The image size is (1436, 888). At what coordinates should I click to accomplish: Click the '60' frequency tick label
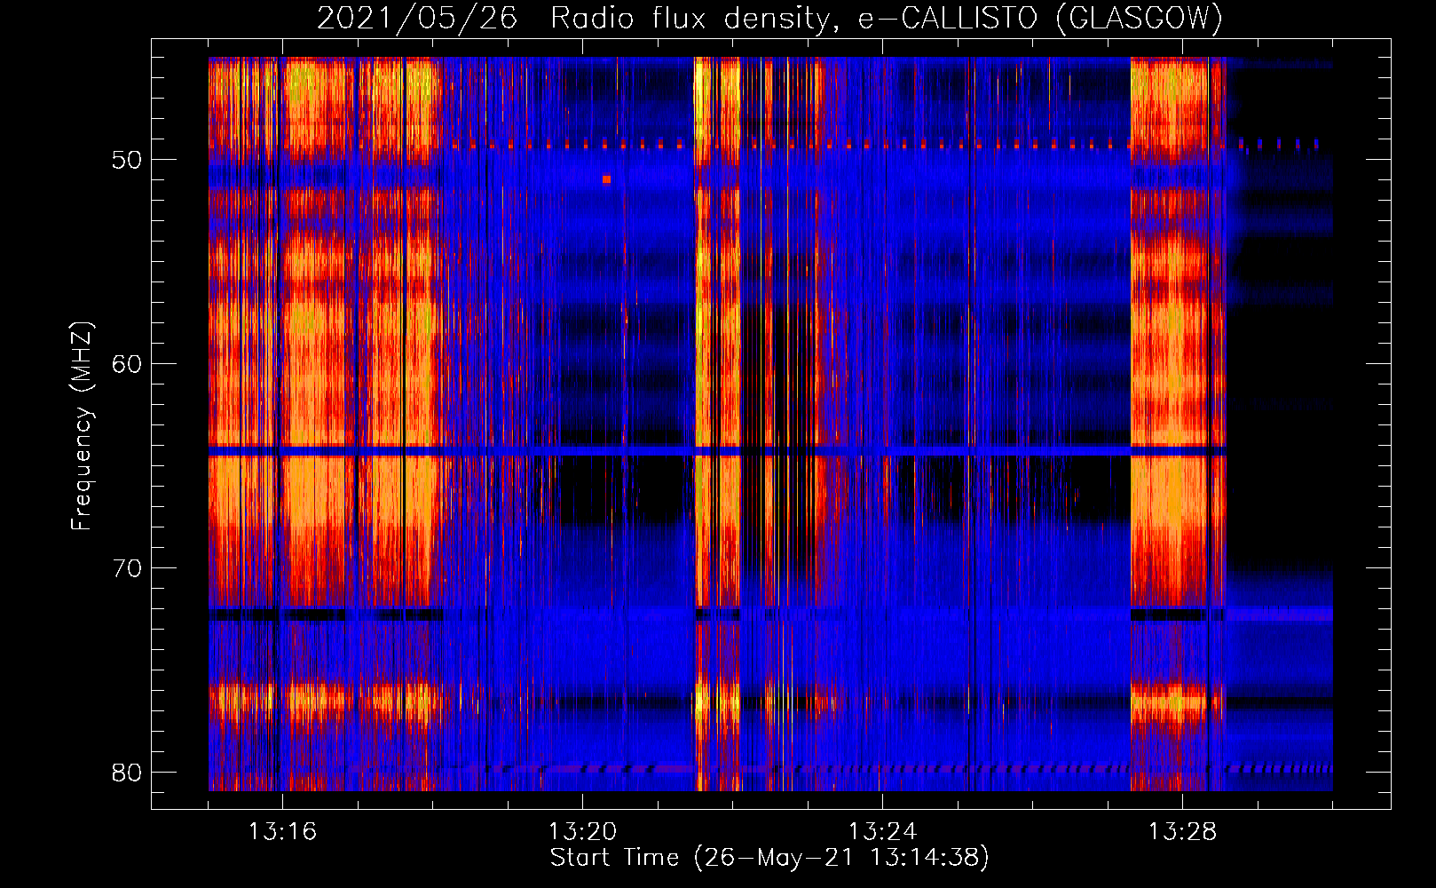(128, 364)
